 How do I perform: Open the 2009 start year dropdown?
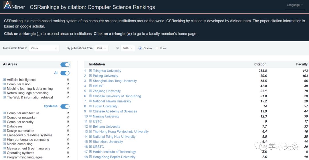(102, 48)
